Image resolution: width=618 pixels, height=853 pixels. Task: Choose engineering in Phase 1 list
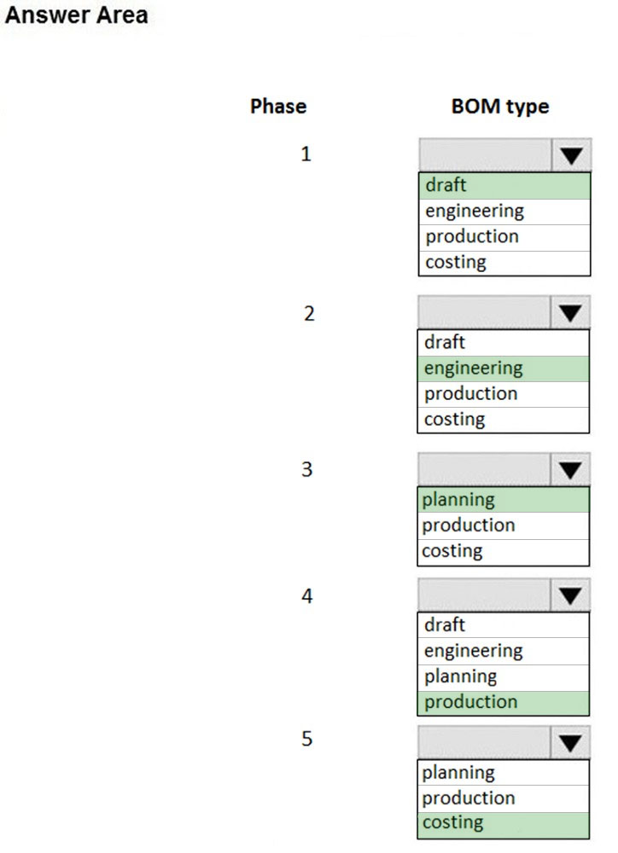click(504, 212)
